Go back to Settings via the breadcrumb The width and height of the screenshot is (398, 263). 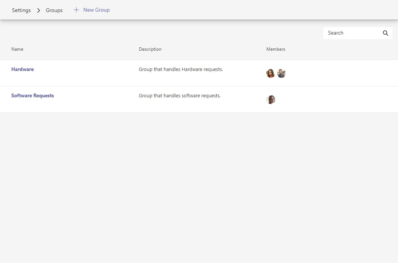21,10
